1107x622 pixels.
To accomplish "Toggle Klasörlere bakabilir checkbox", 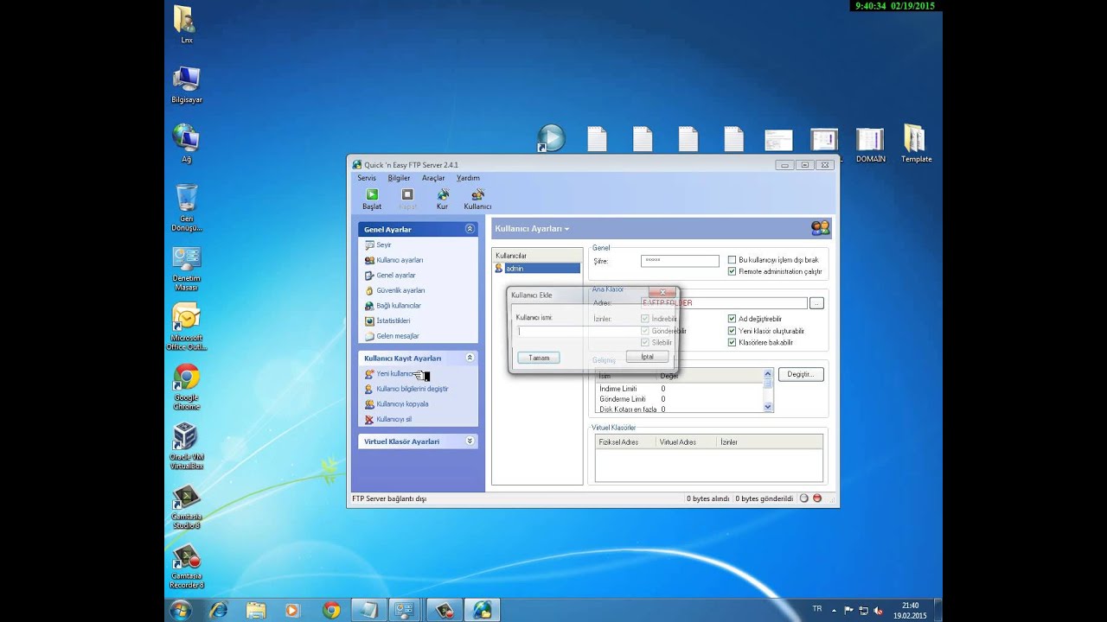I will 732,343.
